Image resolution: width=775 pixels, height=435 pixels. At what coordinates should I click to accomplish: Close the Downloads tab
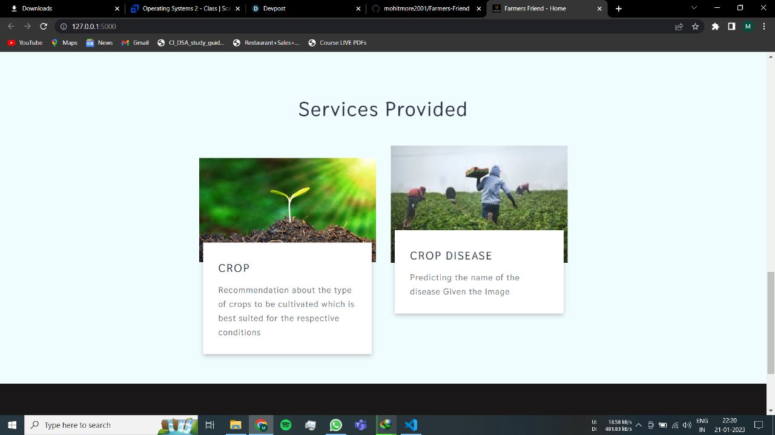coord(117,8)
